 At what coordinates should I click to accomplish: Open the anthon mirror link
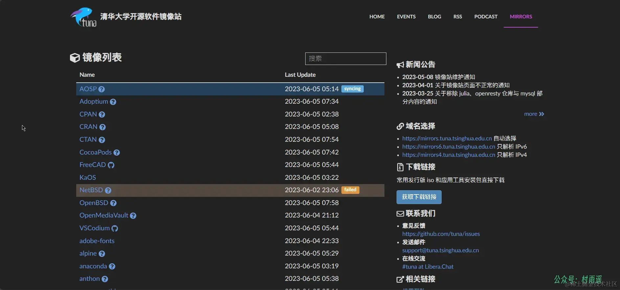tap(90, 279)
